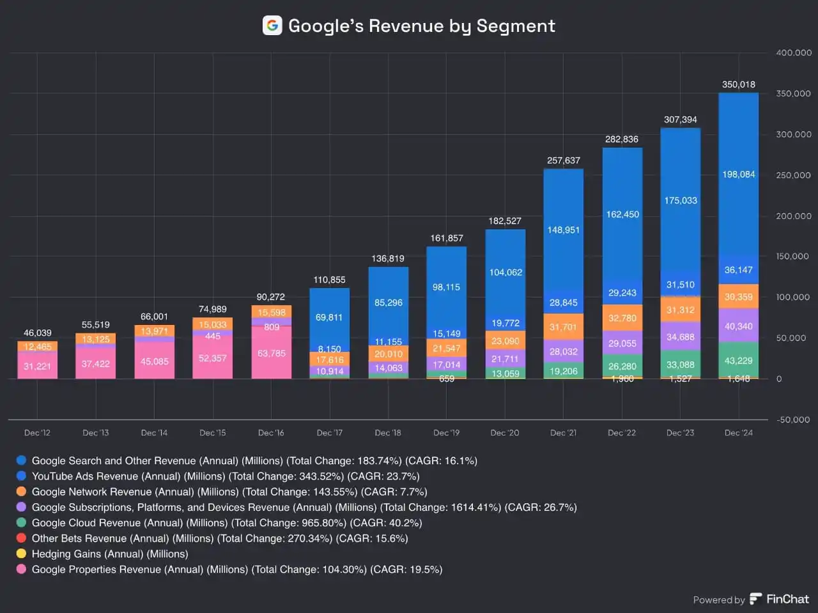
Task: Click the 400,000 y-axis label
Action: point(793,53)
